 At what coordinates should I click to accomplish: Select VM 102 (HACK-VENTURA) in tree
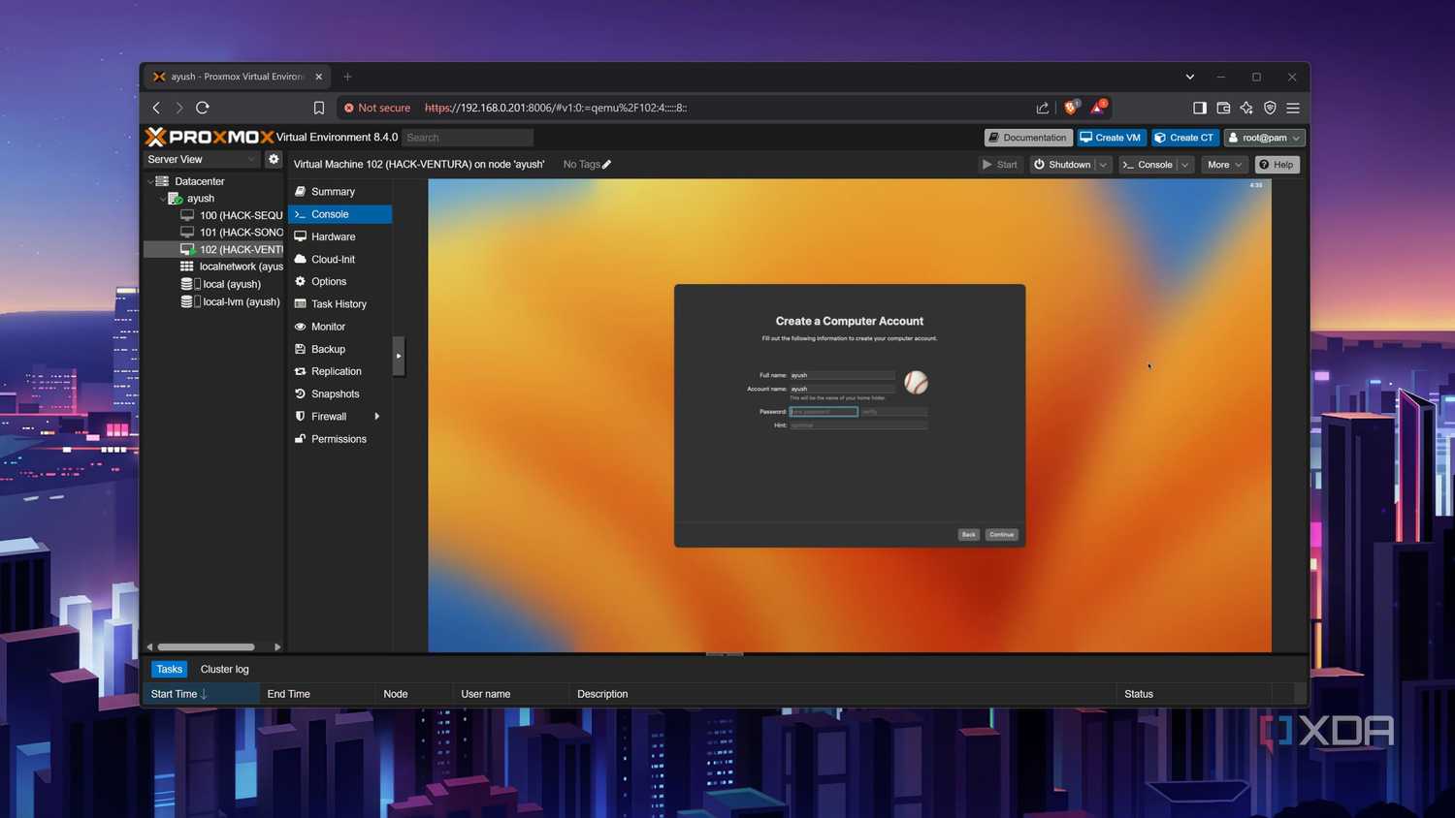[x=232, y=249]
